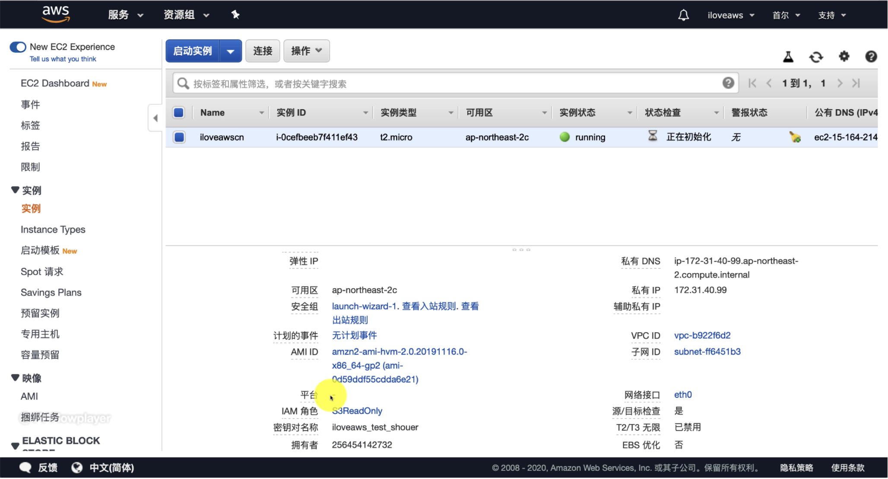
Task: Open the 资源组 resource groups menu
Action: (x=186, y=15)
